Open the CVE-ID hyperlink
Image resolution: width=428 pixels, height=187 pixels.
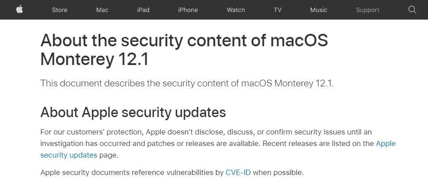pos(238,172)
